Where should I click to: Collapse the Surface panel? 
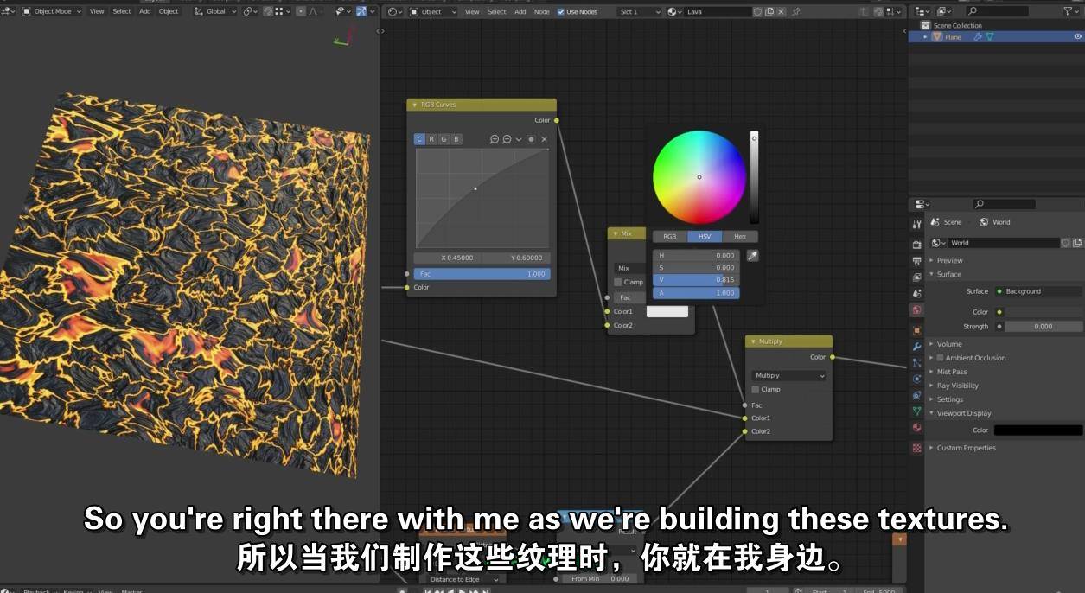pos(948,274)
